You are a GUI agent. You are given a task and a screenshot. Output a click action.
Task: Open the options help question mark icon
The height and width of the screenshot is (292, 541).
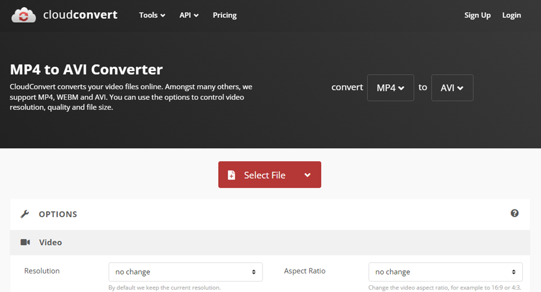[x=514, y=213]
